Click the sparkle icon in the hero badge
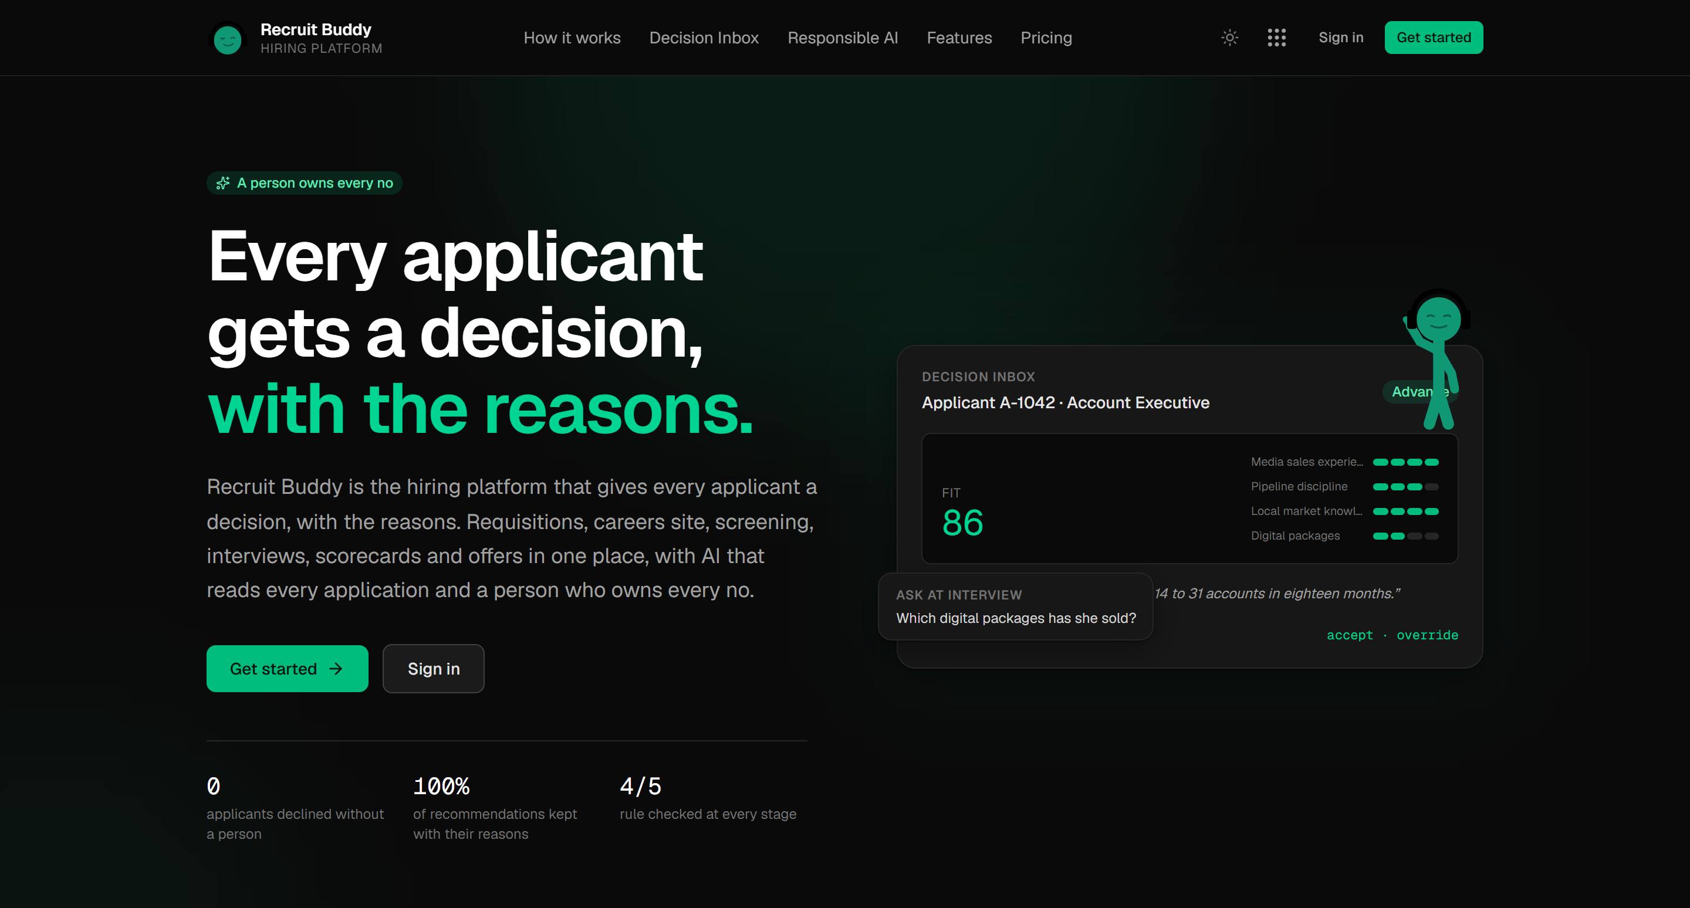1690x908 pixels. 223,183
